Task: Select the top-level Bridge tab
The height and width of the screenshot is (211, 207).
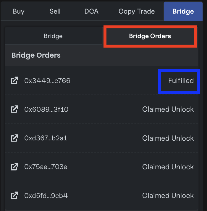Action: (183, 12)
